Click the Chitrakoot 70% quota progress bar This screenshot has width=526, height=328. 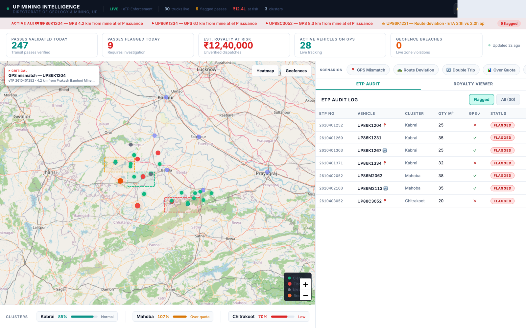pyautogui.click(x=282, y=317)
